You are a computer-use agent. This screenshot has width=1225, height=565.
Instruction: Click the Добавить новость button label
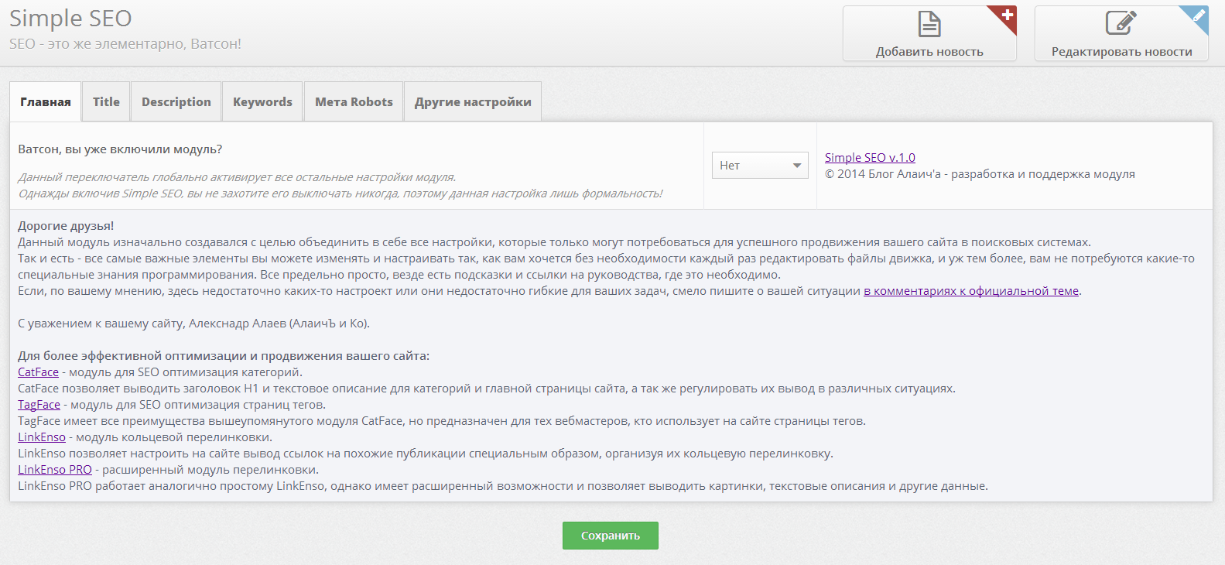click(x=929, y=52)
